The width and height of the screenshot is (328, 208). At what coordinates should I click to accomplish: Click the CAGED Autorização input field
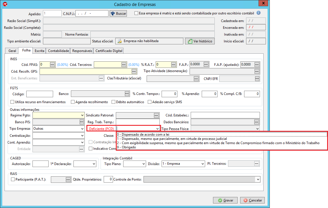click(41, 164)
